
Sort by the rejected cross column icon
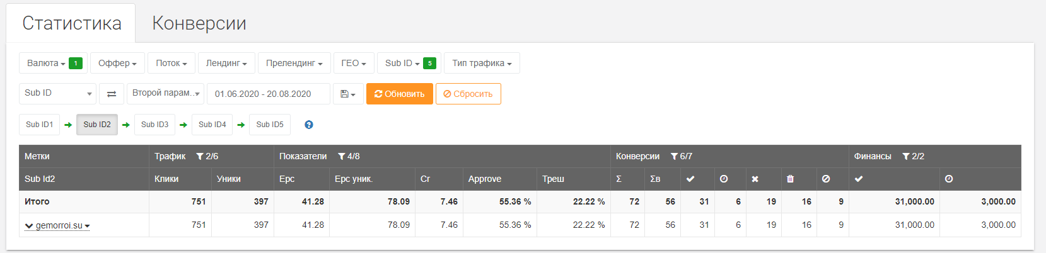[x=755, y=179]
